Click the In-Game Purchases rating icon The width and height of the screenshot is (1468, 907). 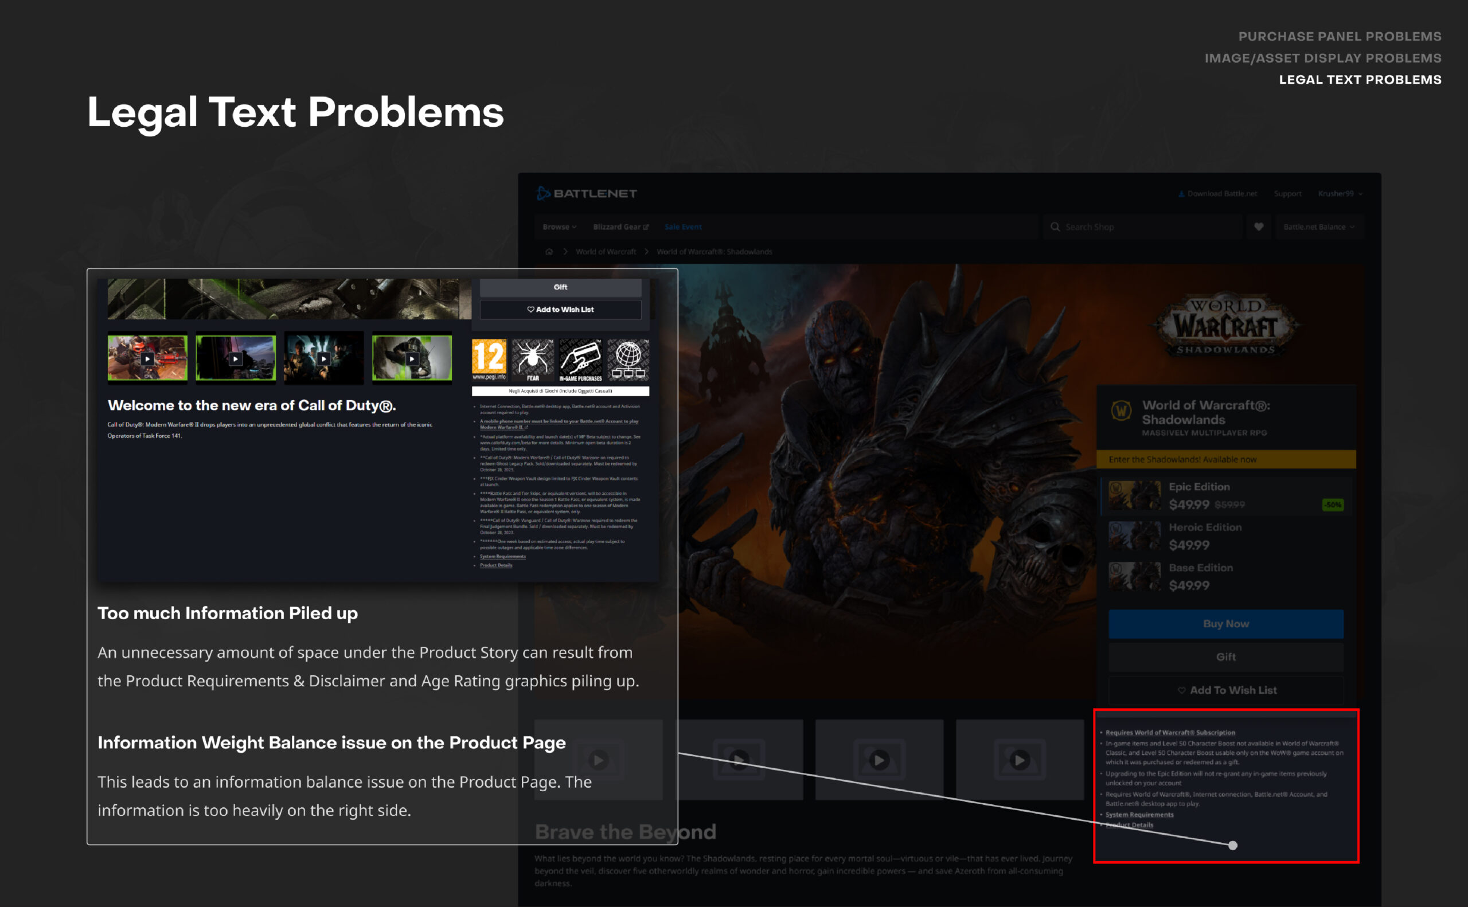(x=580, y=360)
